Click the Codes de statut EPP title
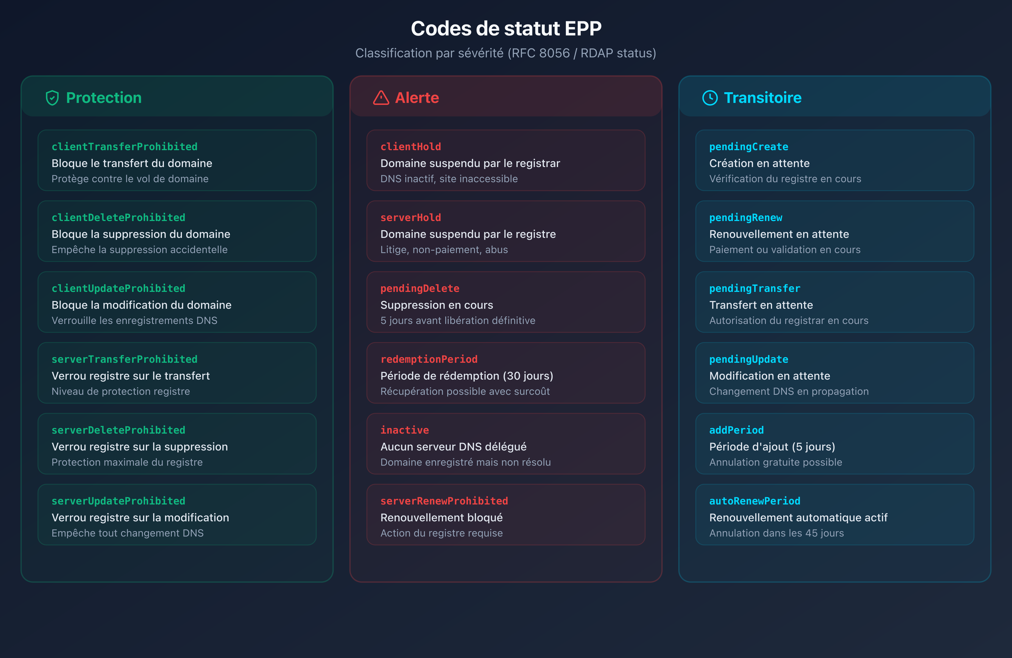 [505, 28]
